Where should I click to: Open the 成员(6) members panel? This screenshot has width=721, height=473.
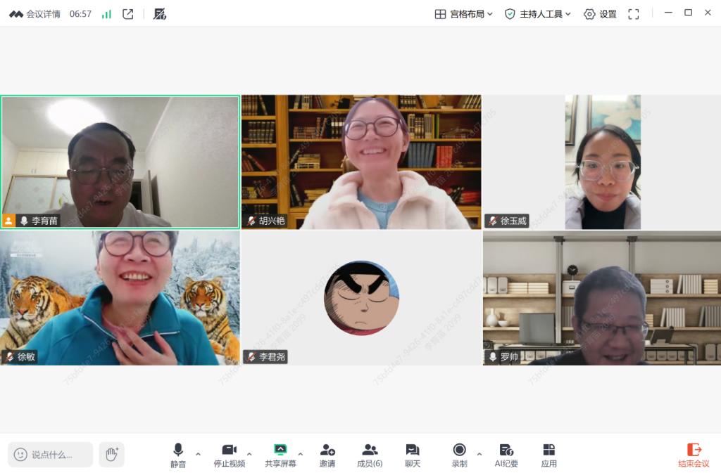370,455
